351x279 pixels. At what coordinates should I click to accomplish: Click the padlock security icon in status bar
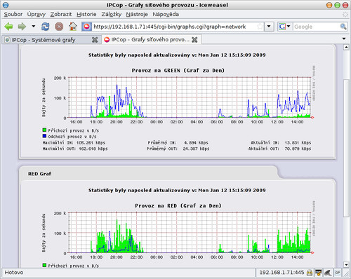(310, 273)
